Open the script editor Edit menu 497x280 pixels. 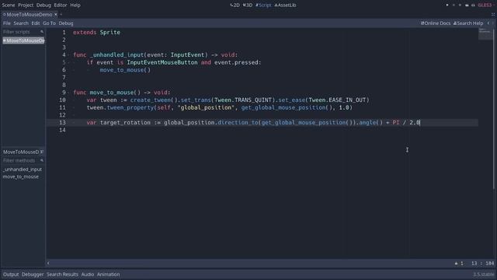[x=36, y=23]
